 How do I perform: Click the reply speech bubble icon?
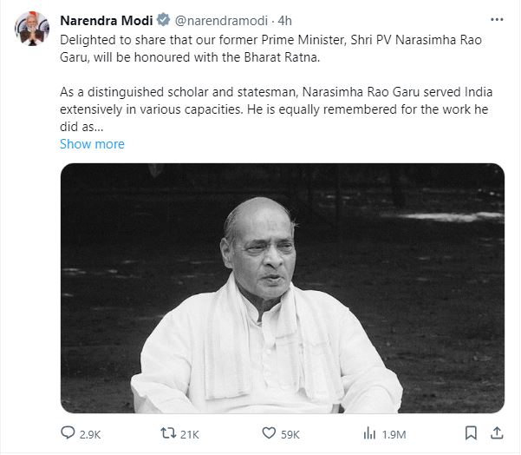[x=68, y=432]
